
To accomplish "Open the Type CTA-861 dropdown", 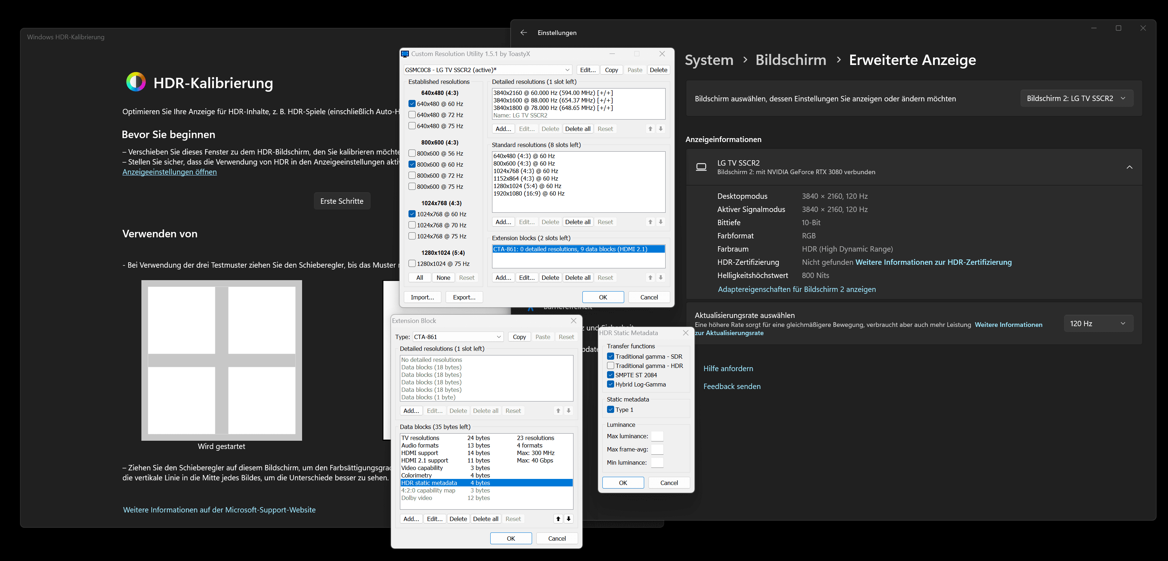I will (457, 337).
